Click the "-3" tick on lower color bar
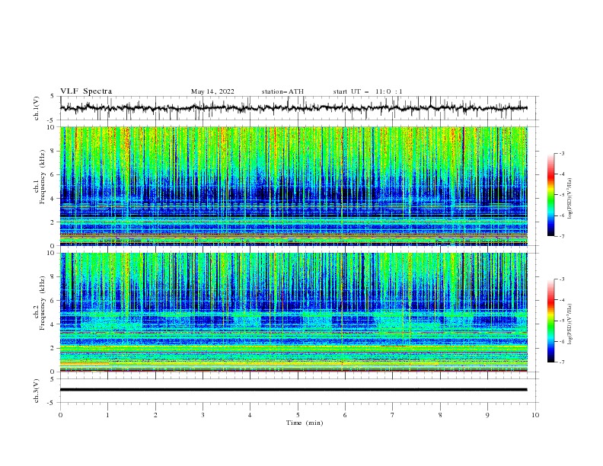Viewport: 603px width, 466px height. (562, 279)
